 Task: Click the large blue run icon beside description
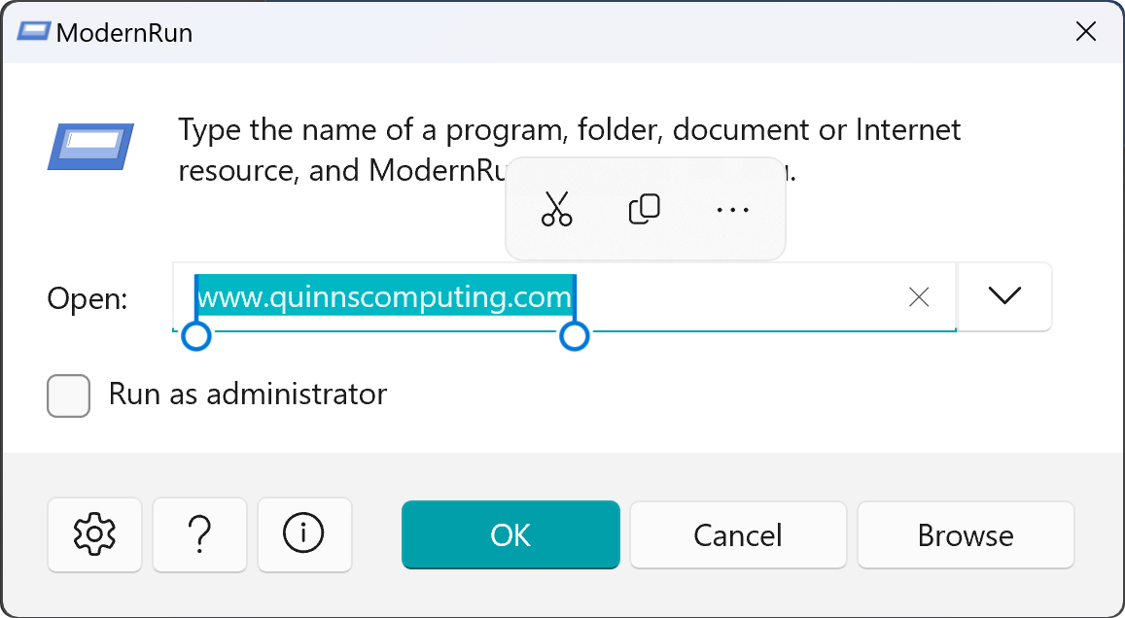click(x=91, y=147)
